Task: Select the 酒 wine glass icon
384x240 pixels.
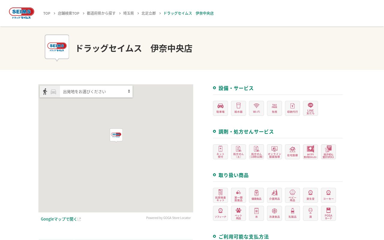Action: click(x=310, y=213)
